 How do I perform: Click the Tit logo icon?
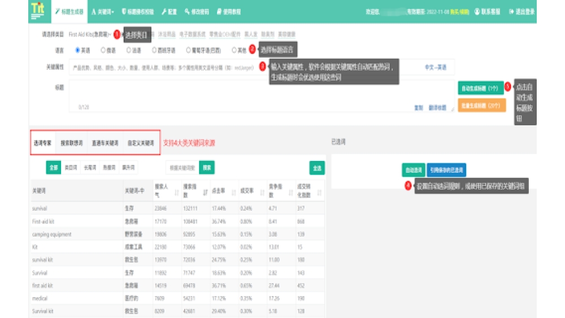click(37, 11)
